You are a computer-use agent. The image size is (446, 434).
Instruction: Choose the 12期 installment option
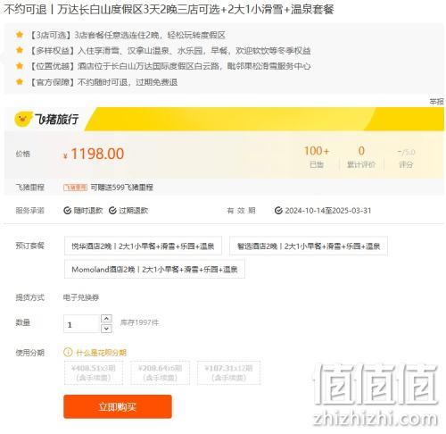(228, 372)
